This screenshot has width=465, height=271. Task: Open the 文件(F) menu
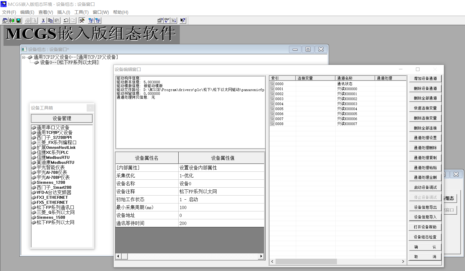tap(9, 12)
